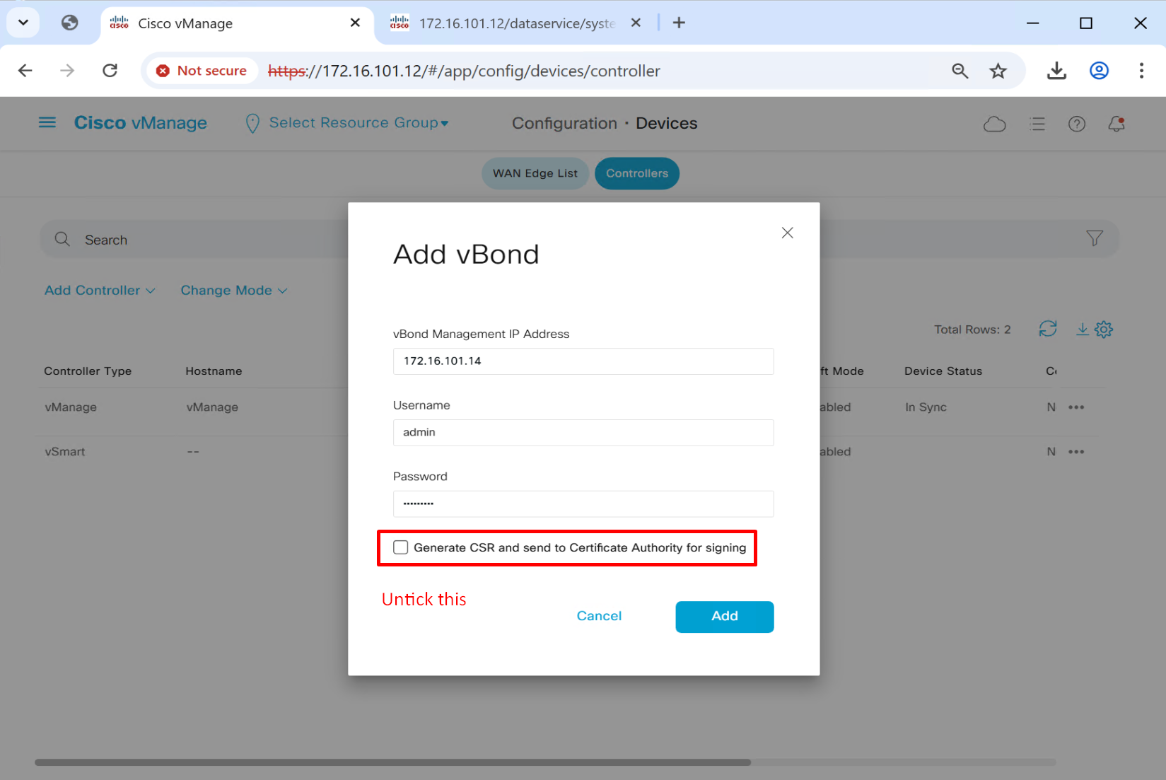
Task: Open the help question mark icon
Action: 1076,124
